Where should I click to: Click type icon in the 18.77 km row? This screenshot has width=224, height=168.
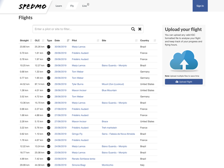[x=49, y=153]
